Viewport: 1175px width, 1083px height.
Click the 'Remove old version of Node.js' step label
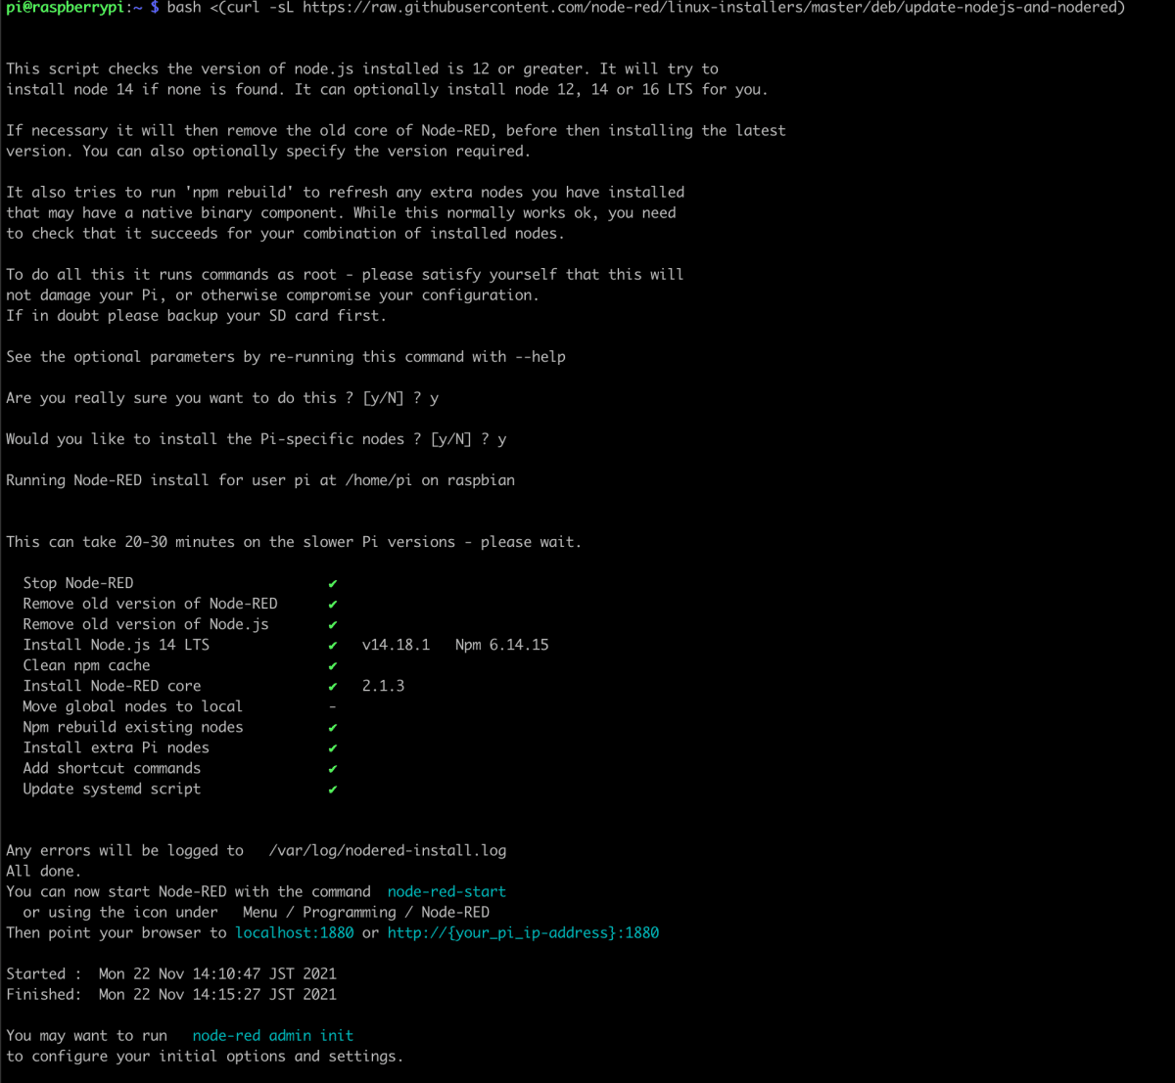tap(146, 624)
